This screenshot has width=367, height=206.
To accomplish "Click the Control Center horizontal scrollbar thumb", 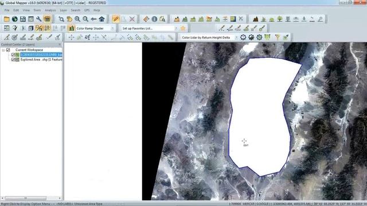I will [25, 198].
